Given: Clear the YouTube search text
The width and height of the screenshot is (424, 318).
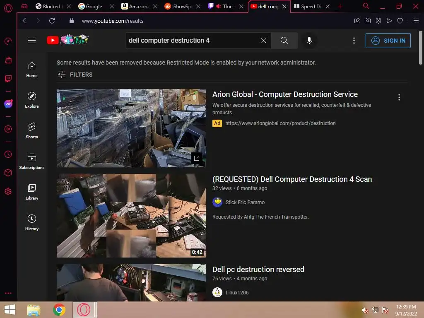Looking at the screenshot, I should click(264, 41).
